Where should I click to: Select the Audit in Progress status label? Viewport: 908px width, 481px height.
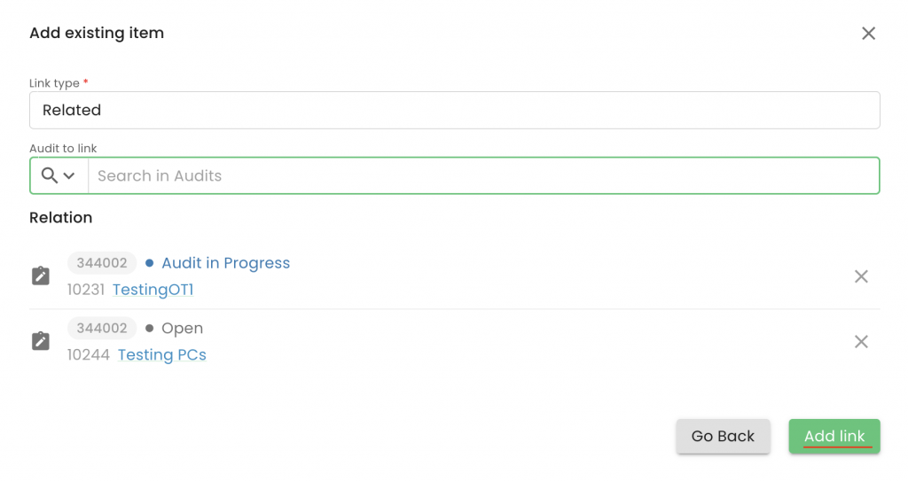[x=225, y=263]
